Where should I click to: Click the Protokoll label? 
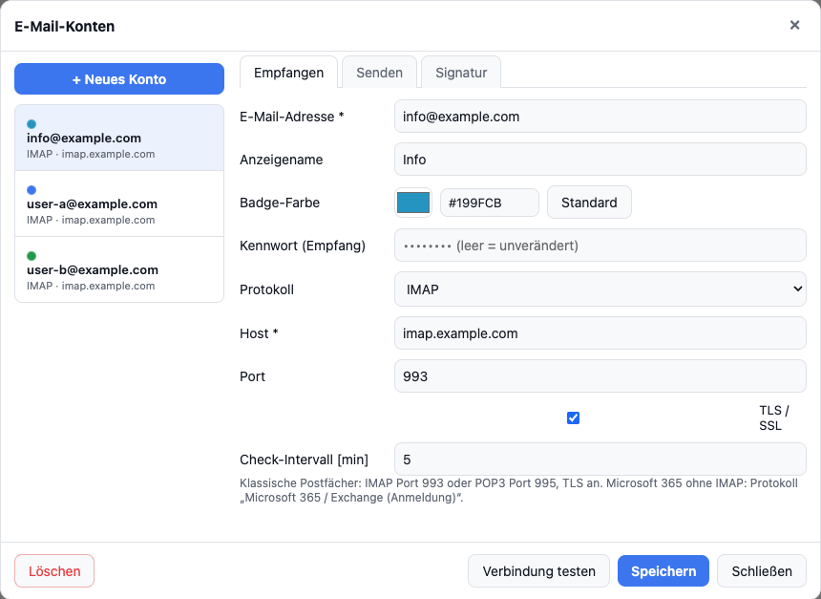[x=266, y=289]
